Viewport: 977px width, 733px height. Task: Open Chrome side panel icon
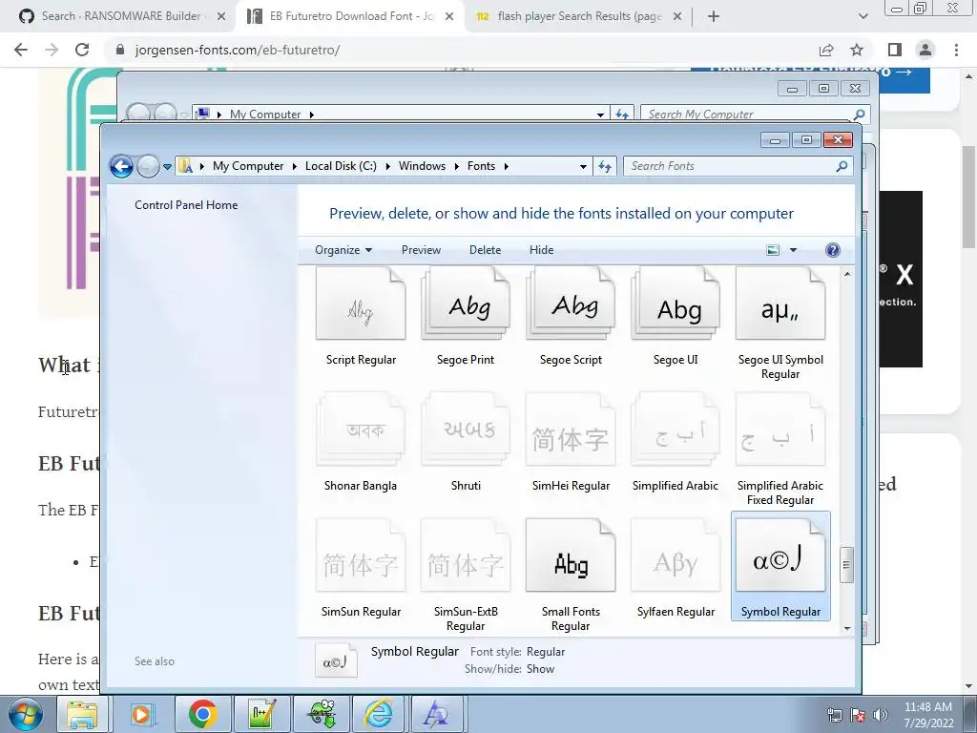click(895, 50)
